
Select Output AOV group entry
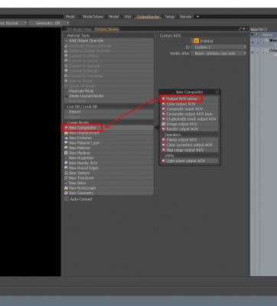coord(189,99)
